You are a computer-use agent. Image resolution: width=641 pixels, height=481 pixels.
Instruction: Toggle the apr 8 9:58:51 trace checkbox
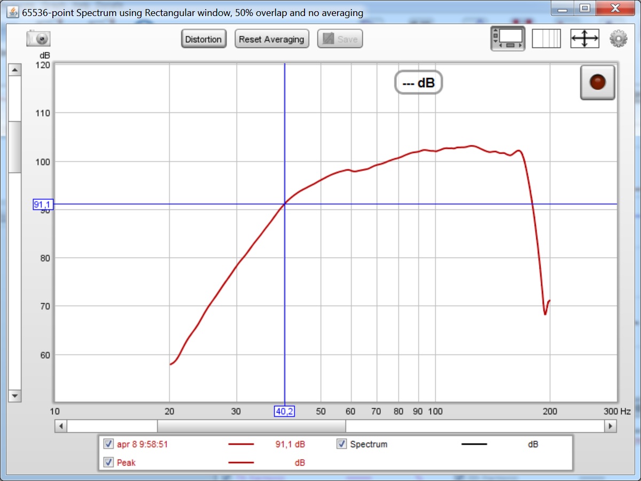tap(109, 444)
